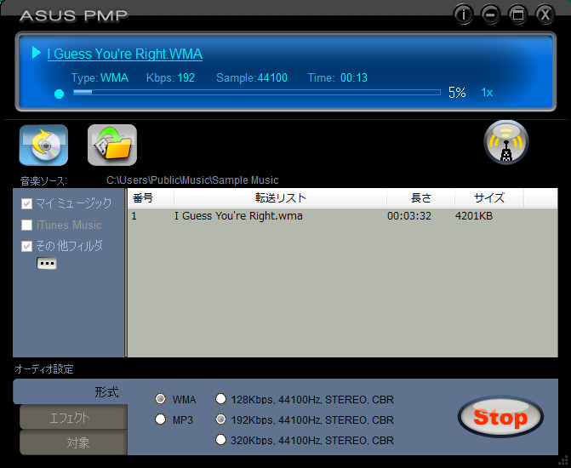This screenshot has width=571, height=468.
Task: Select the MP3 format radio button
Action: pyautogui.click(x=160, y=419)
